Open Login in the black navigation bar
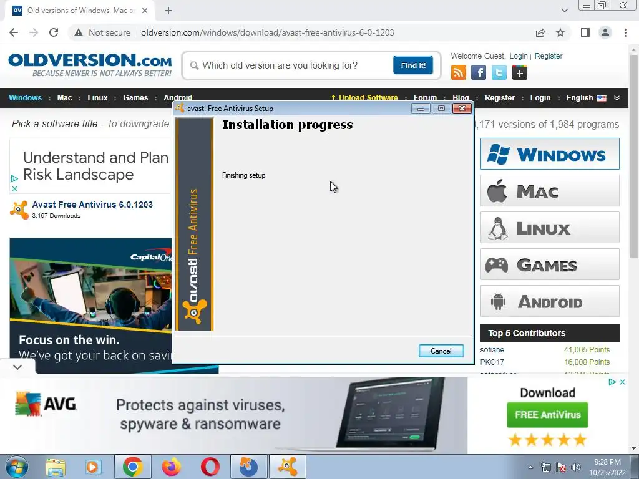639x479 pixels. (540, 98)
